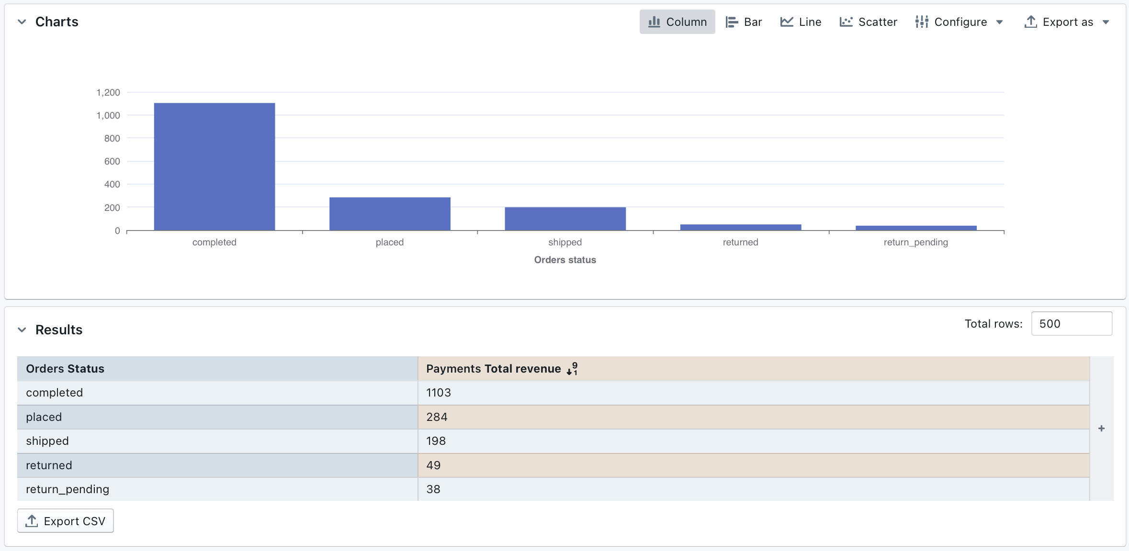Image resolution: width=1129 pixels, height=551 pixels.
Task: Click the placed bar in chart
Action: click(390, 214)
